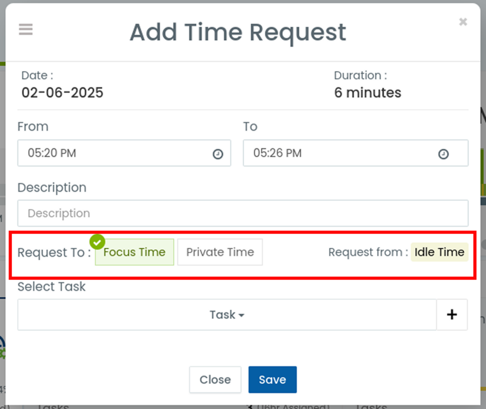Select Private Time request option
486x409 pixels.
tap(220, 252)
